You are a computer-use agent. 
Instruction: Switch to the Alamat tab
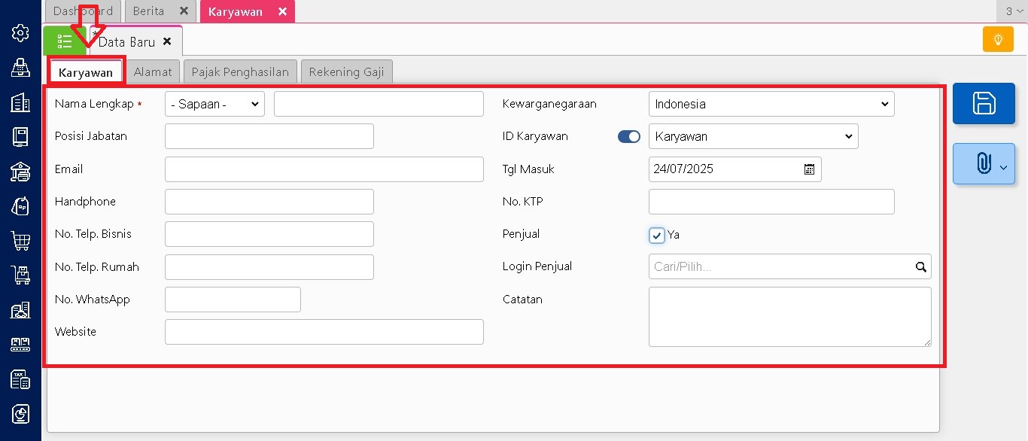pos(153,72)
